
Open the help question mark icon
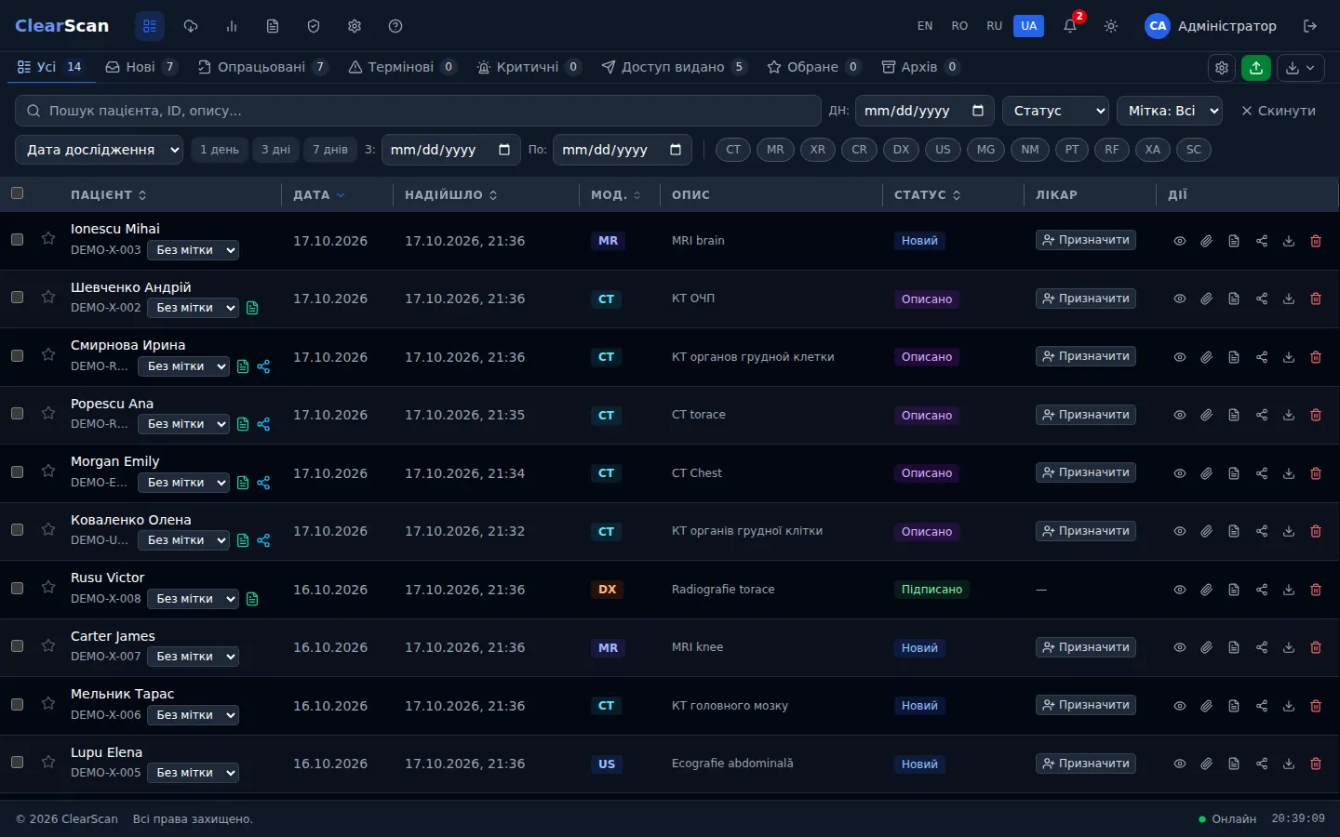tap(395, 26)
